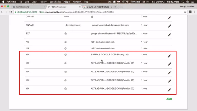The image size is (197, 111).
Task: Open Spotlight search icon
Action: [183, 2]
